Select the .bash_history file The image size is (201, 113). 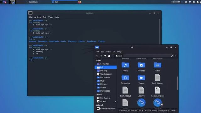[x=157, y=79]
